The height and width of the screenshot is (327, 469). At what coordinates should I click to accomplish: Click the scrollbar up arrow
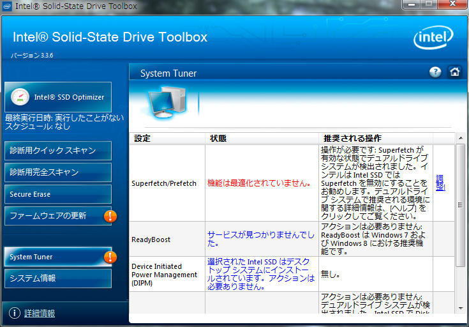460,138
